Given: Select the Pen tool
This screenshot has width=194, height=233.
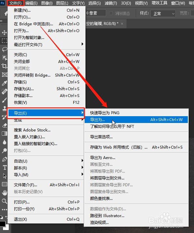Looking at the screenshot, I should [x=5, y=159].
